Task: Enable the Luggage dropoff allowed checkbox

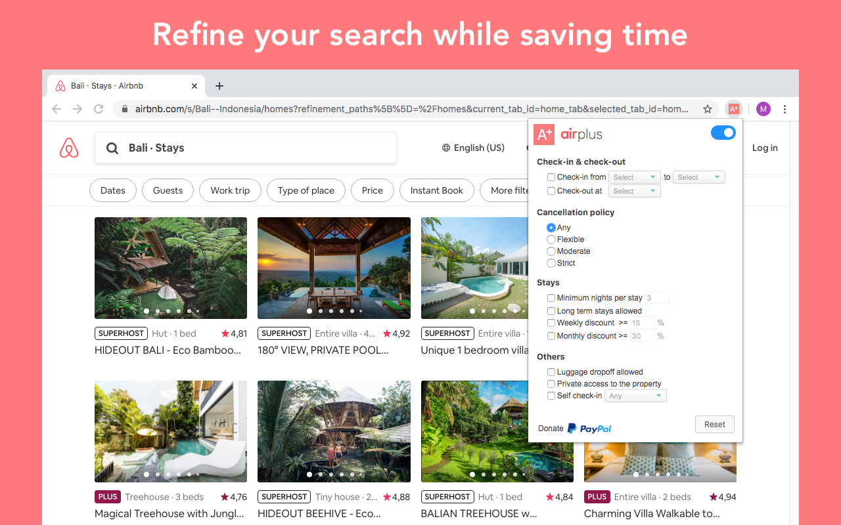Action: (x=551, y=371)
